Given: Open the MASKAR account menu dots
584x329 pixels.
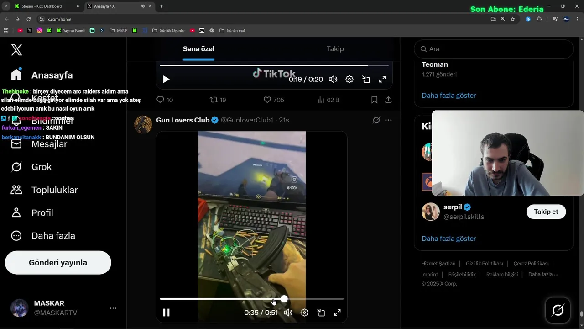Looking at the screenshot, I should coord(113,308).
